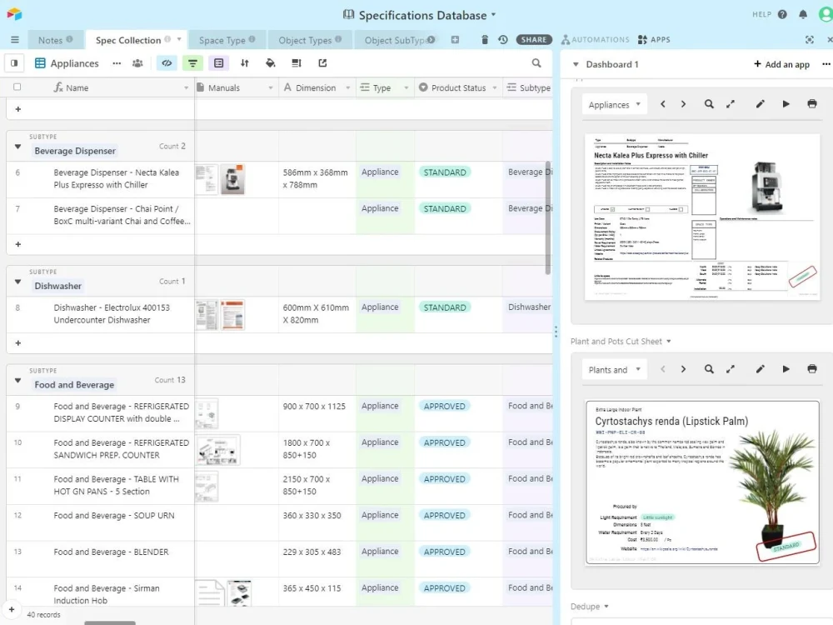Switch to the Space Type tab
Screen dimensions: 833x625
(227, 40)
